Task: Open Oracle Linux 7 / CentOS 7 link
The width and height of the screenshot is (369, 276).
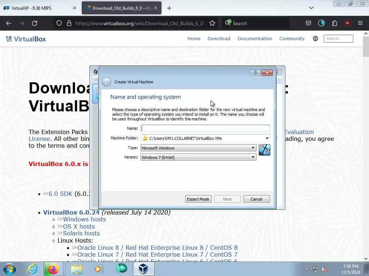Action: point(157,254)
